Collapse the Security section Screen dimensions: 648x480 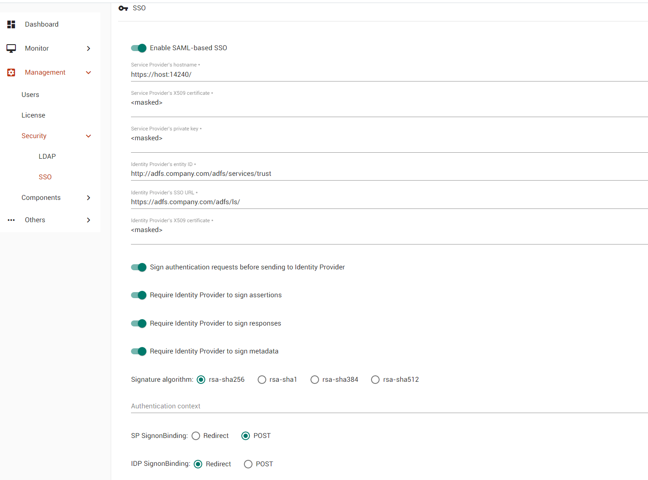[88, 136]
